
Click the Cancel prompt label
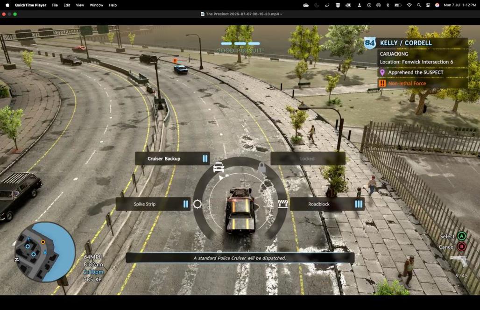447,247
